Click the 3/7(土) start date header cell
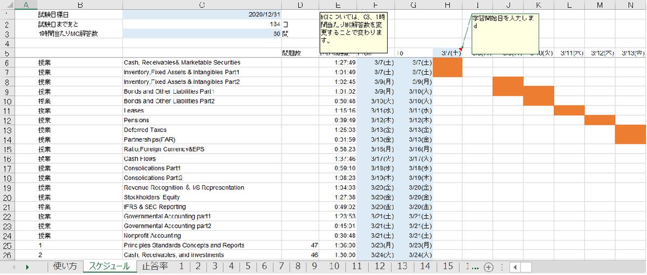This screenshot has height=275, width=647. [448, 53]
